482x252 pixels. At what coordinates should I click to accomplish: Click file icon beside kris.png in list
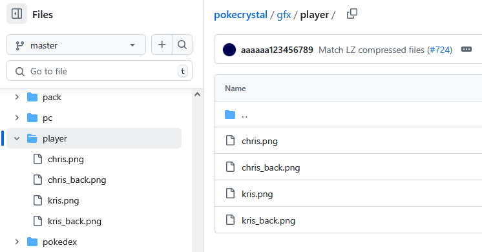(230, 193)
